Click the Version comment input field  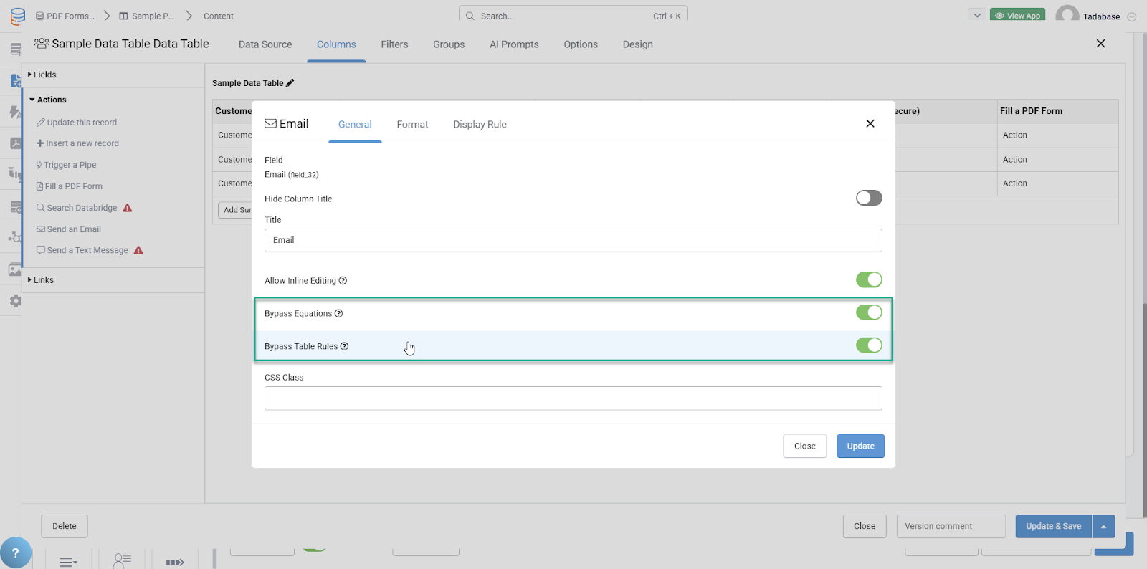click(x=951, y=526)
